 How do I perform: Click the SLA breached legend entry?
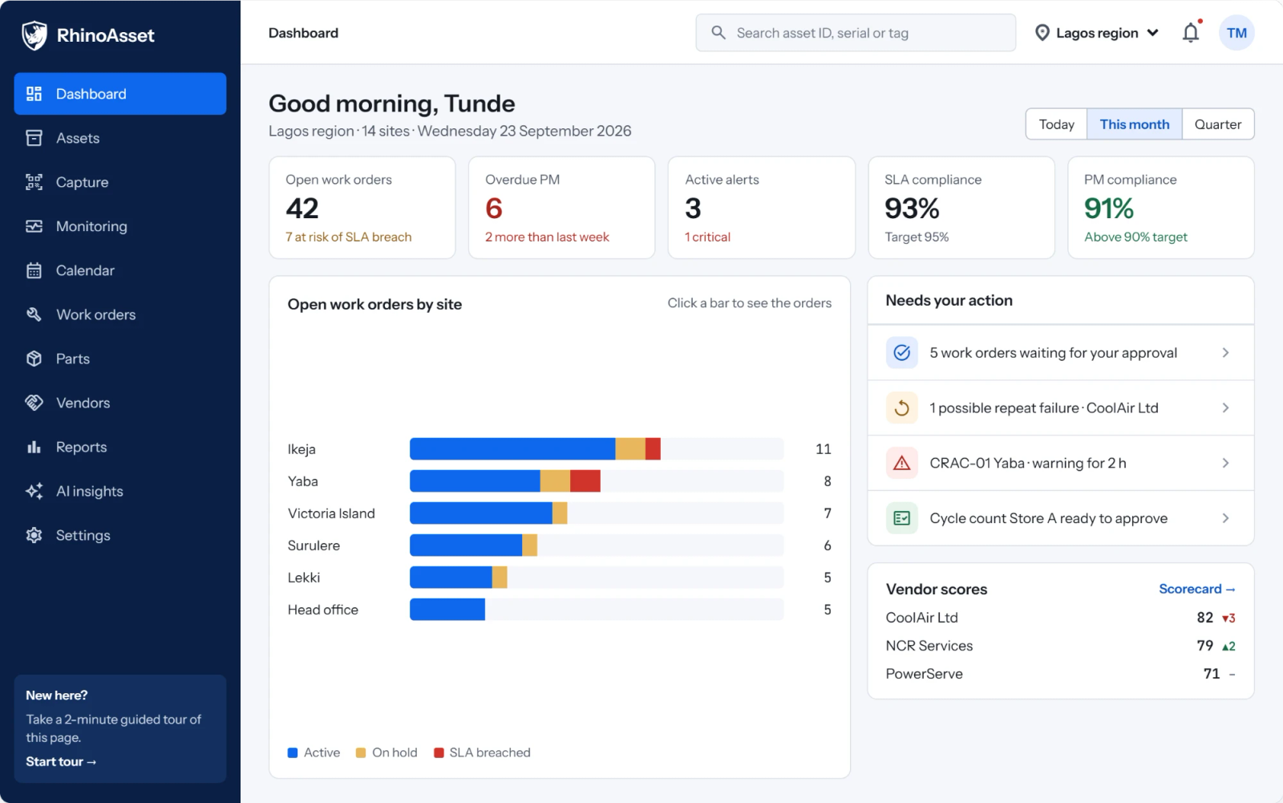pos(482,752)
